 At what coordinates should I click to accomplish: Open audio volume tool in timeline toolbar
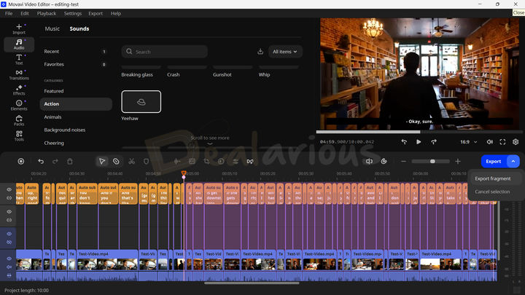369,161
